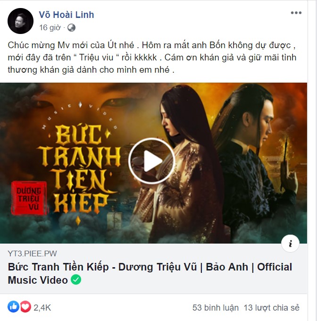This screenshot has height=321, width=317.
Task: Open the 16 giờ post timestamp
Action: pyautogui.click(x=50, y=28)
